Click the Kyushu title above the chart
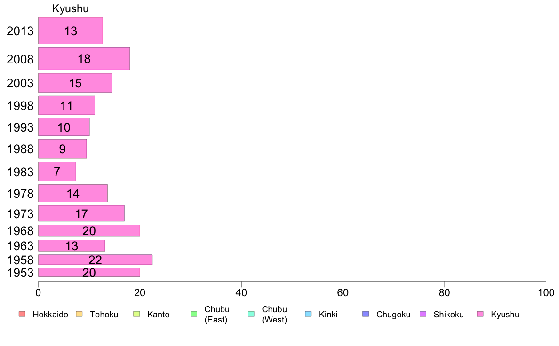Screen dimensions: 559x346 click(70, 8)
